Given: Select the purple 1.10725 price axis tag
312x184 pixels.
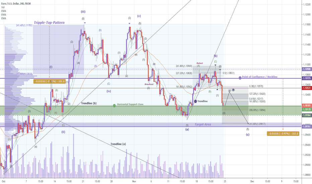Looking at the screenshot, I should [307, 78].
